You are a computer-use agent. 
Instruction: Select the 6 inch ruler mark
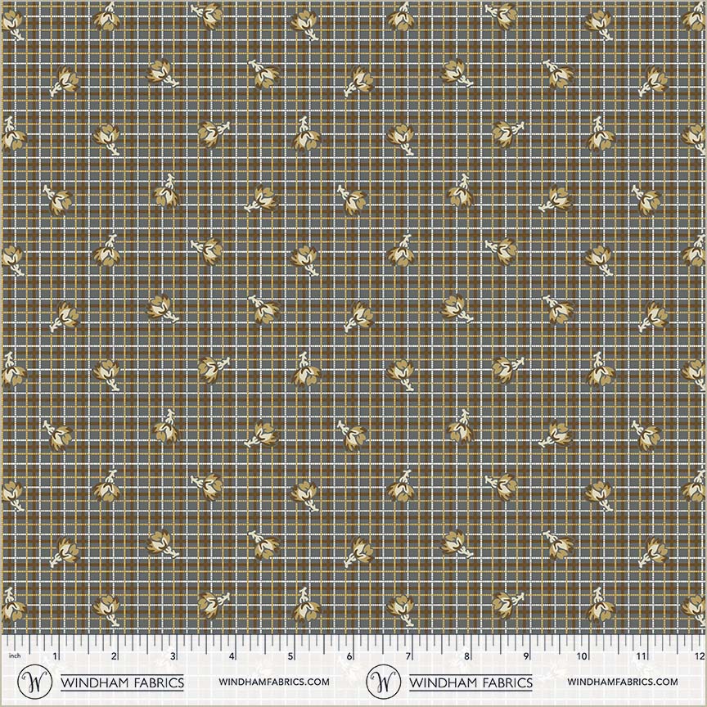pos(349,656)
